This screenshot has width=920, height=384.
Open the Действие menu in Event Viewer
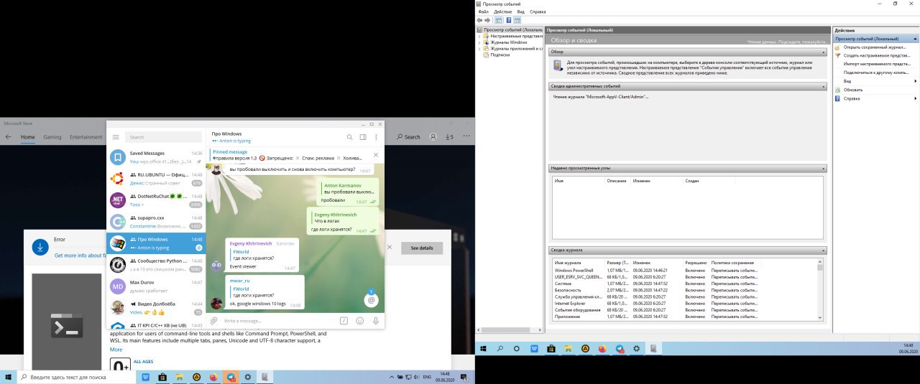pyautogui.click(x=503, y=12)
